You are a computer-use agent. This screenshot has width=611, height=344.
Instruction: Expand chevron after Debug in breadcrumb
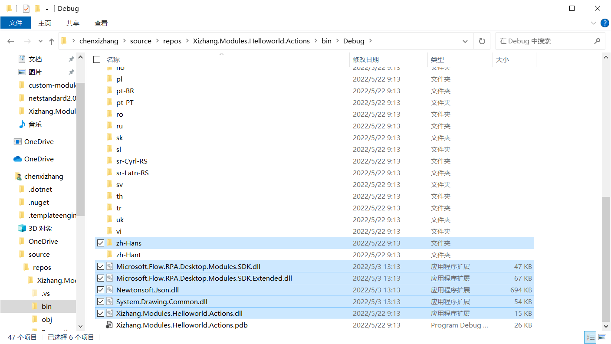pyautogui.click(x=370, y=41)
